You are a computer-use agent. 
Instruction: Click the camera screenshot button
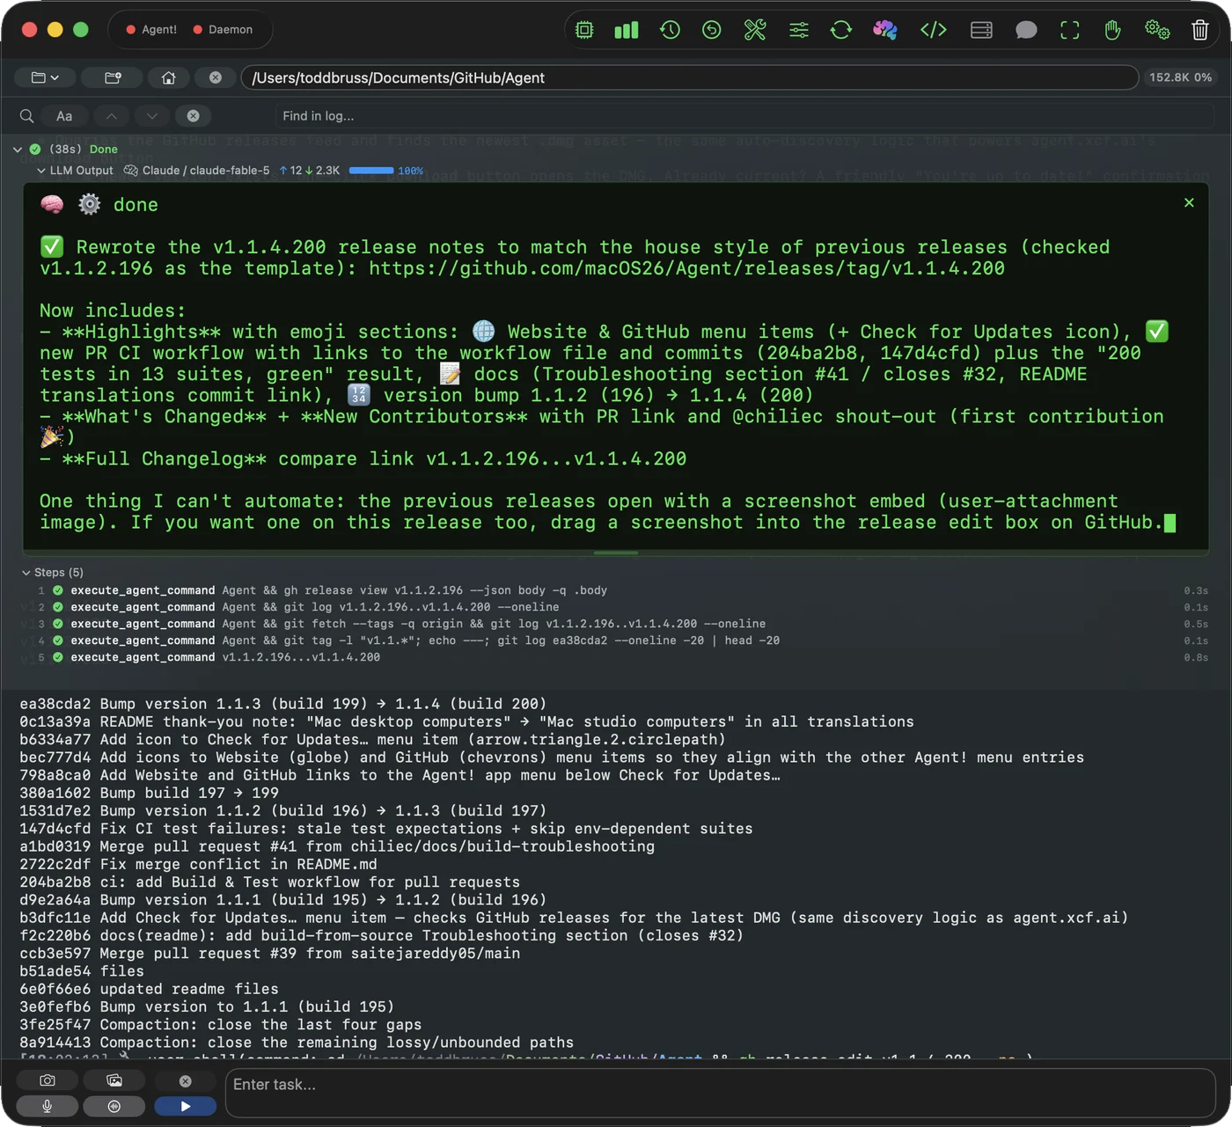[x=48, y=1080]
